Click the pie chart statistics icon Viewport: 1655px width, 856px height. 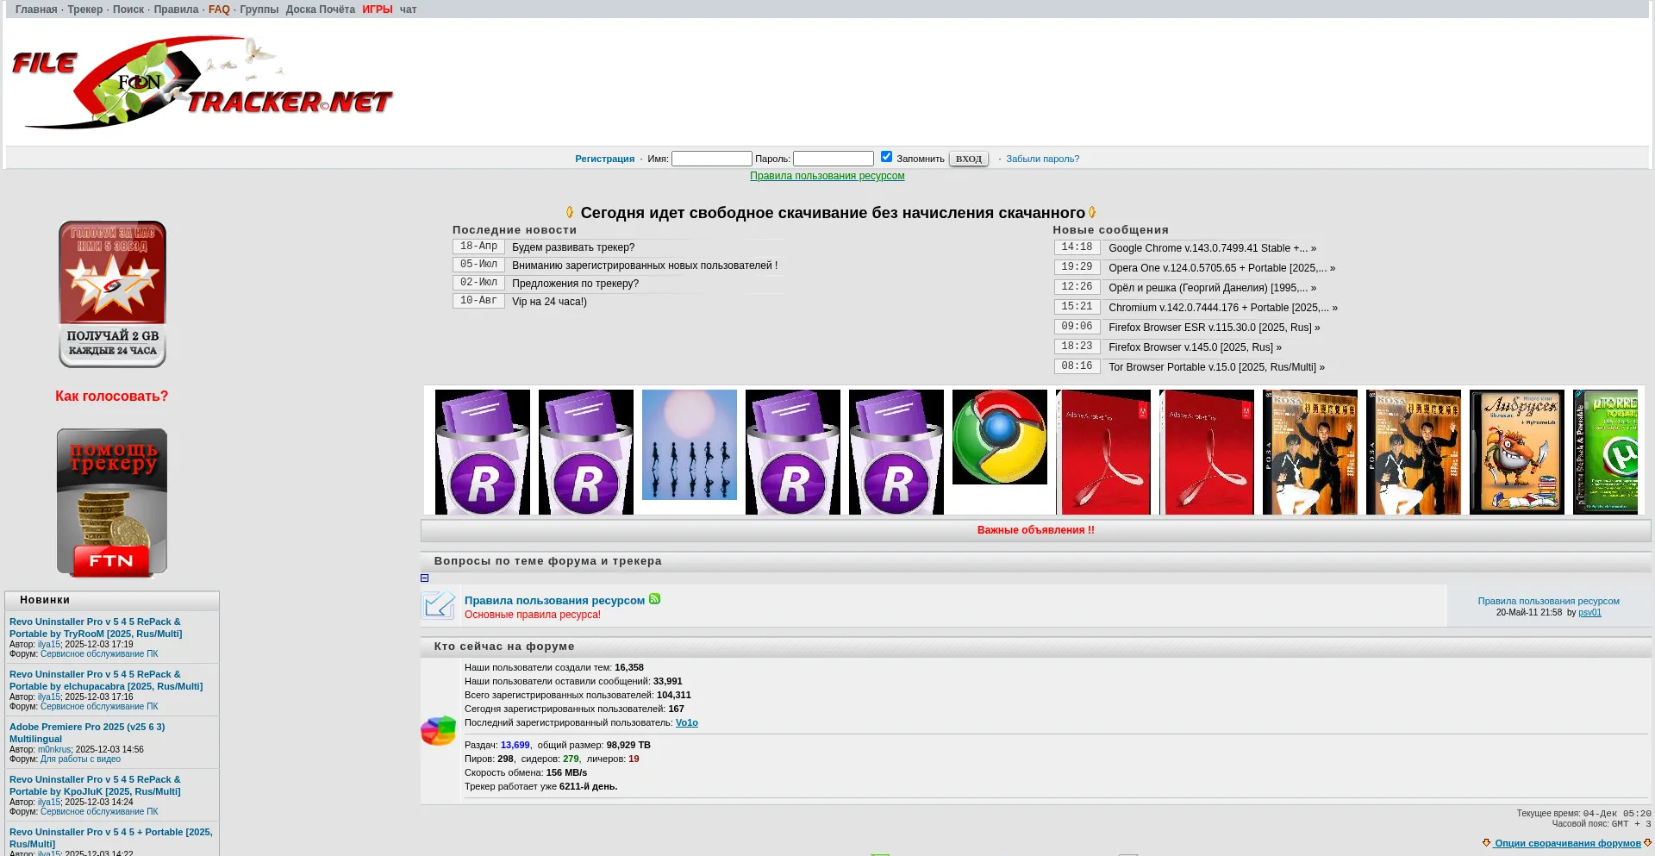coord(438,731)
